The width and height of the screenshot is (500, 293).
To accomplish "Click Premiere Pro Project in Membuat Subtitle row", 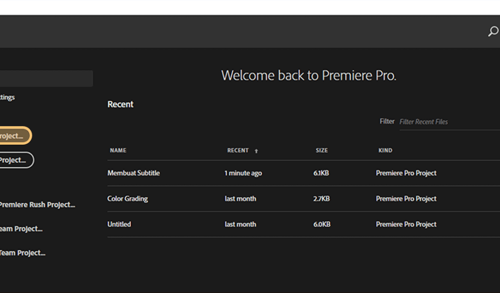I will click(x=406, y=173).
